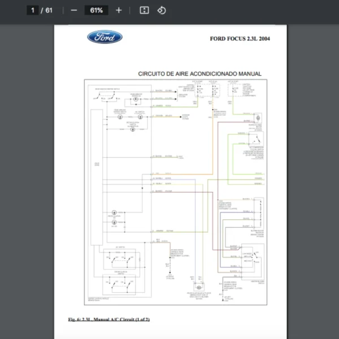Click the zoom out minus button

tap(74, 10)
